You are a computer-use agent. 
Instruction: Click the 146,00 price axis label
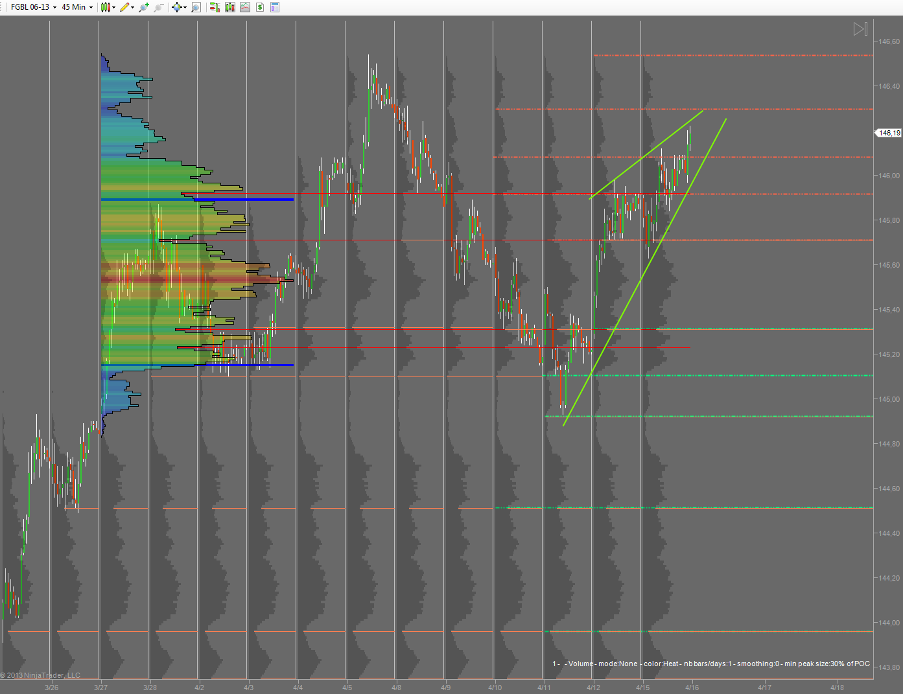click(x=889, y=176)
